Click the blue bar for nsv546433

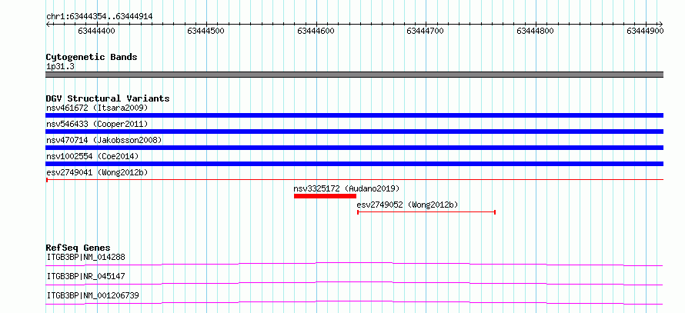coord(355,132)
